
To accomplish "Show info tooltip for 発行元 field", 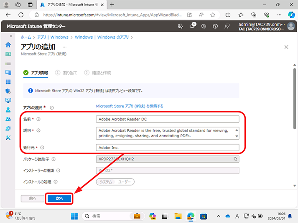I will pyautogui.click(x=42, y=148).
